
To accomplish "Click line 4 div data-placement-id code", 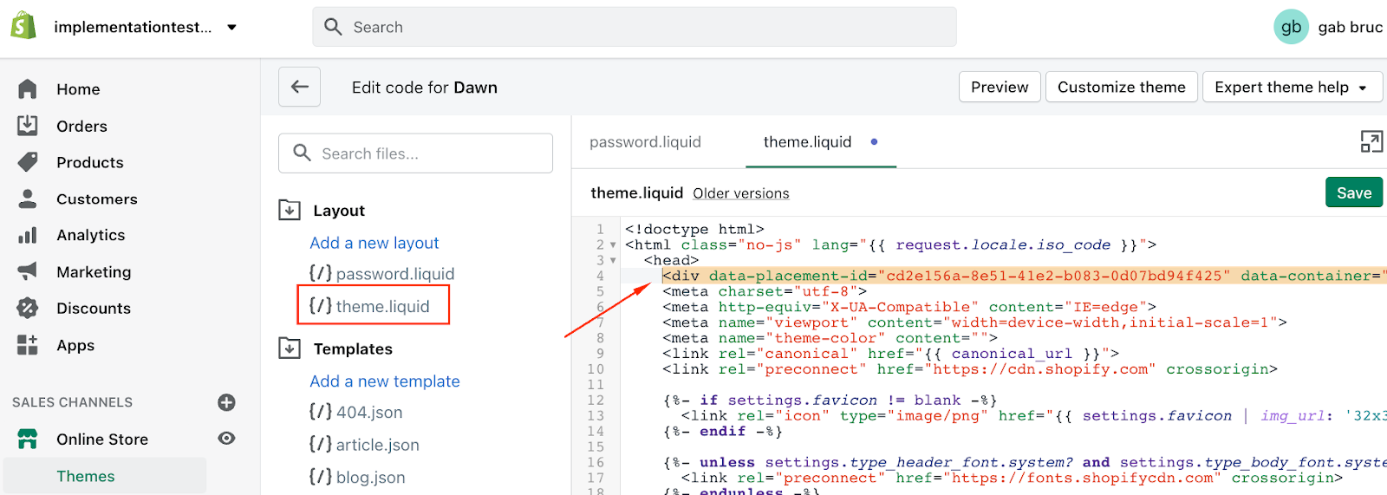I will point(1023,276).
